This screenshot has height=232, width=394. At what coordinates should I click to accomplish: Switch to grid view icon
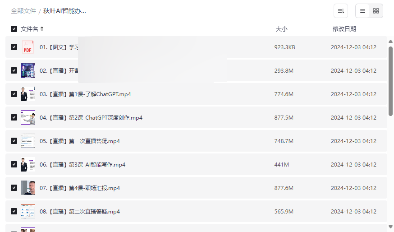click(x=376, y=11)
